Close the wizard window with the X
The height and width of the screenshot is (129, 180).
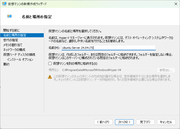[x=176, y=4]
